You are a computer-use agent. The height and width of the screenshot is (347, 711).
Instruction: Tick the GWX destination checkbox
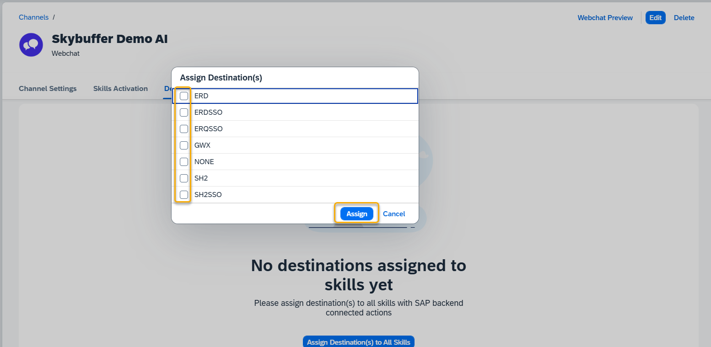tap(184, 145)
